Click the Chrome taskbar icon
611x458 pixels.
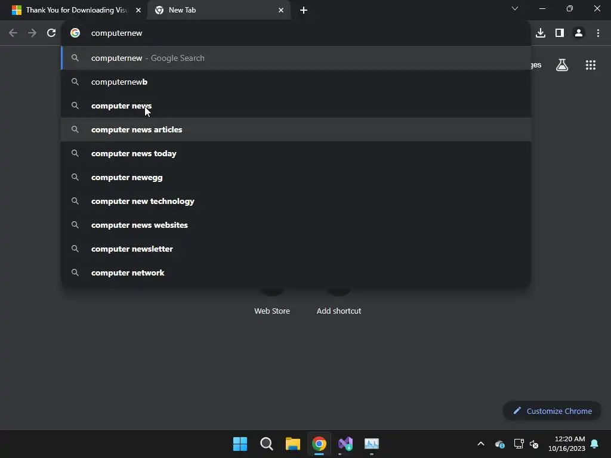(319, 444)
